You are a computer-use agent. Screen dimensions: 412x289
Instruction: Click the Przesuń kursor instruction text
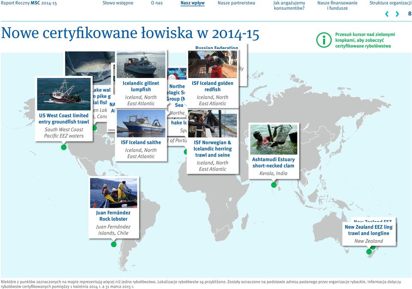[x=365, y=40]
